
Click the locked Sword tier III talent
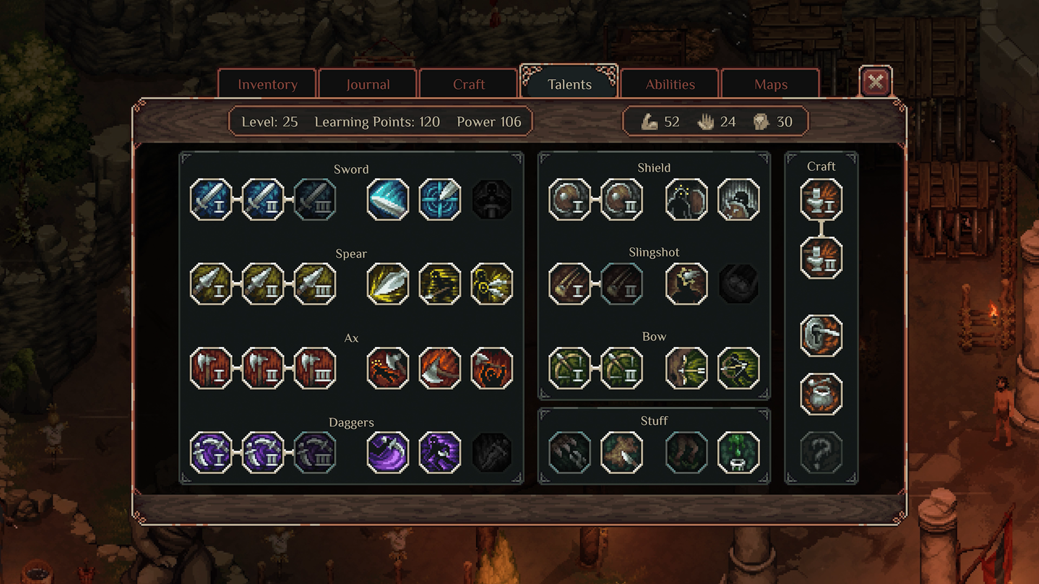click(x=315, y=200)
